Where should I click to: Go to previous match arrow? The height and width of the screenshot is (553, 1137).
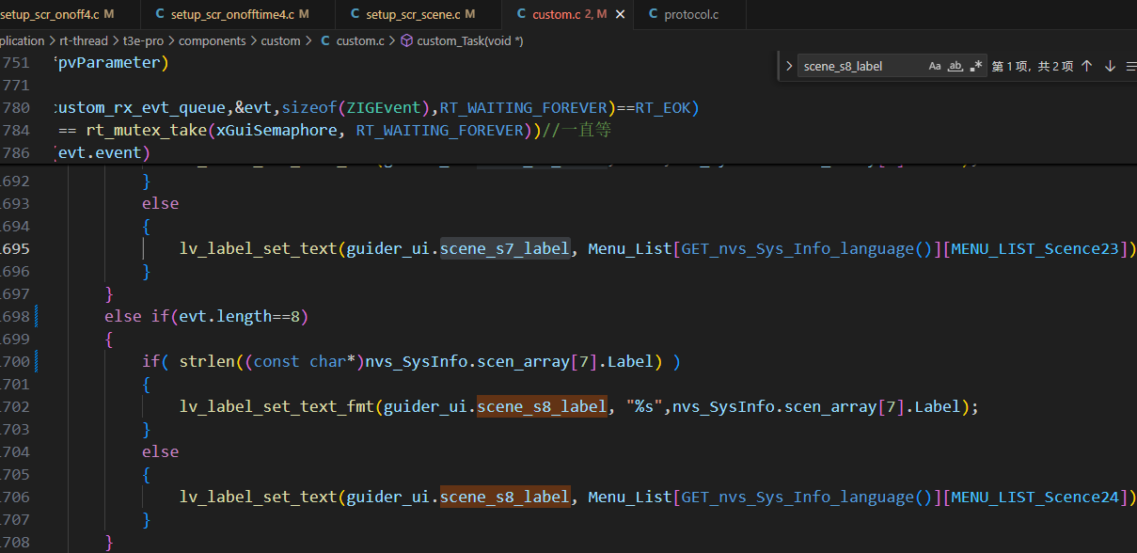pyautogui.click(x=1087, y=66)
